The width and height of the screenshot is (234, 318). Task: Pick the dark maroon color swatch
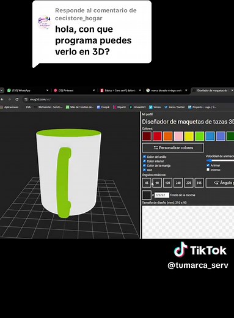click(147, 136)
